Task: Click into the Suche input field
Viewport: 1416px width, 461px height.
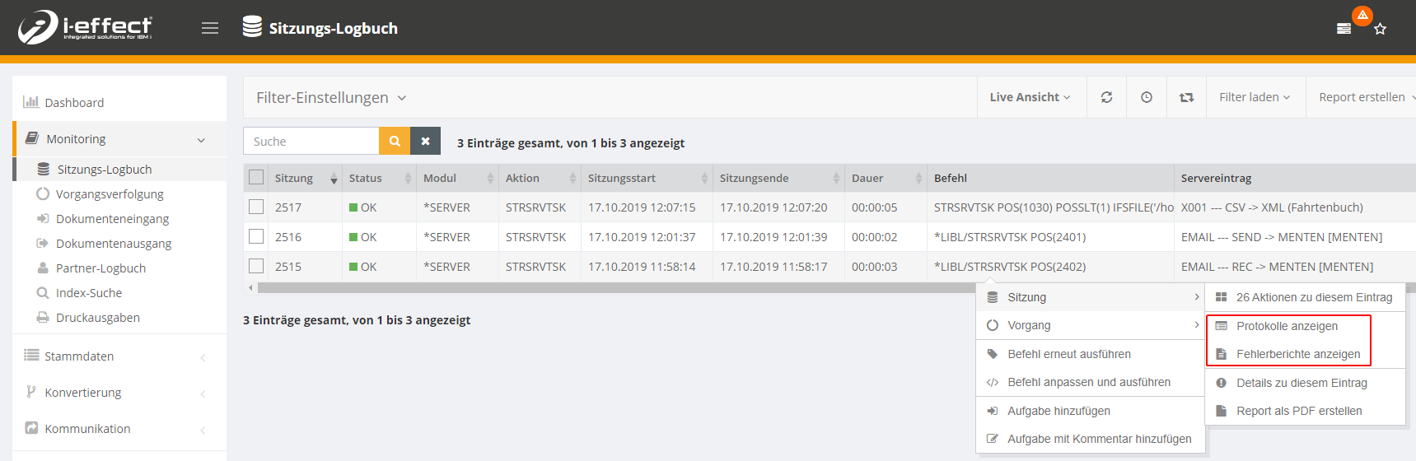Action: coord(311,141)
